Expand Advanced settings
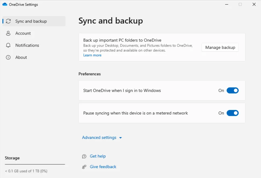 [102, 138]
